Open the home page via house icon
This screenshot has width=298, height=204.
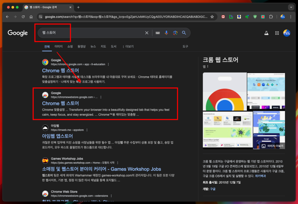31,17
